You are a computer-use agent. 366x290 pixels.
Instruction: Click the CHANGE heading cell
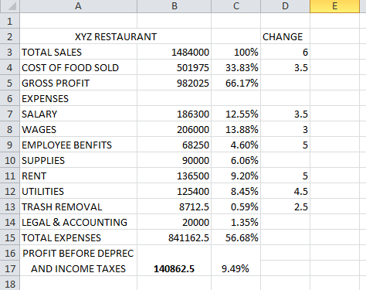[285, 36]
